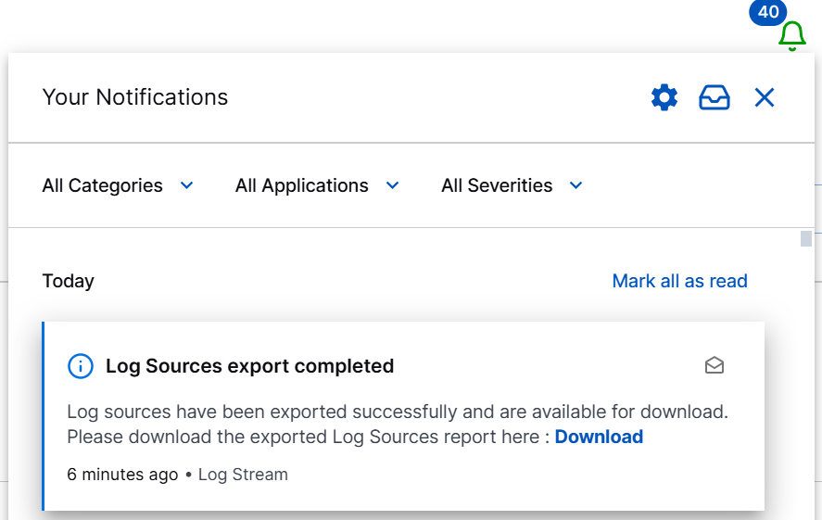Click Mark all as read link
This screenshot has width=822, height=520.
point(679,281)
